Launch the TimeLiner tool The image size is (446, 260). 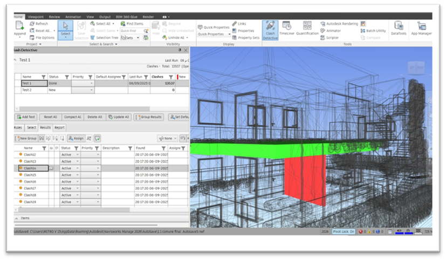(287, 29)
